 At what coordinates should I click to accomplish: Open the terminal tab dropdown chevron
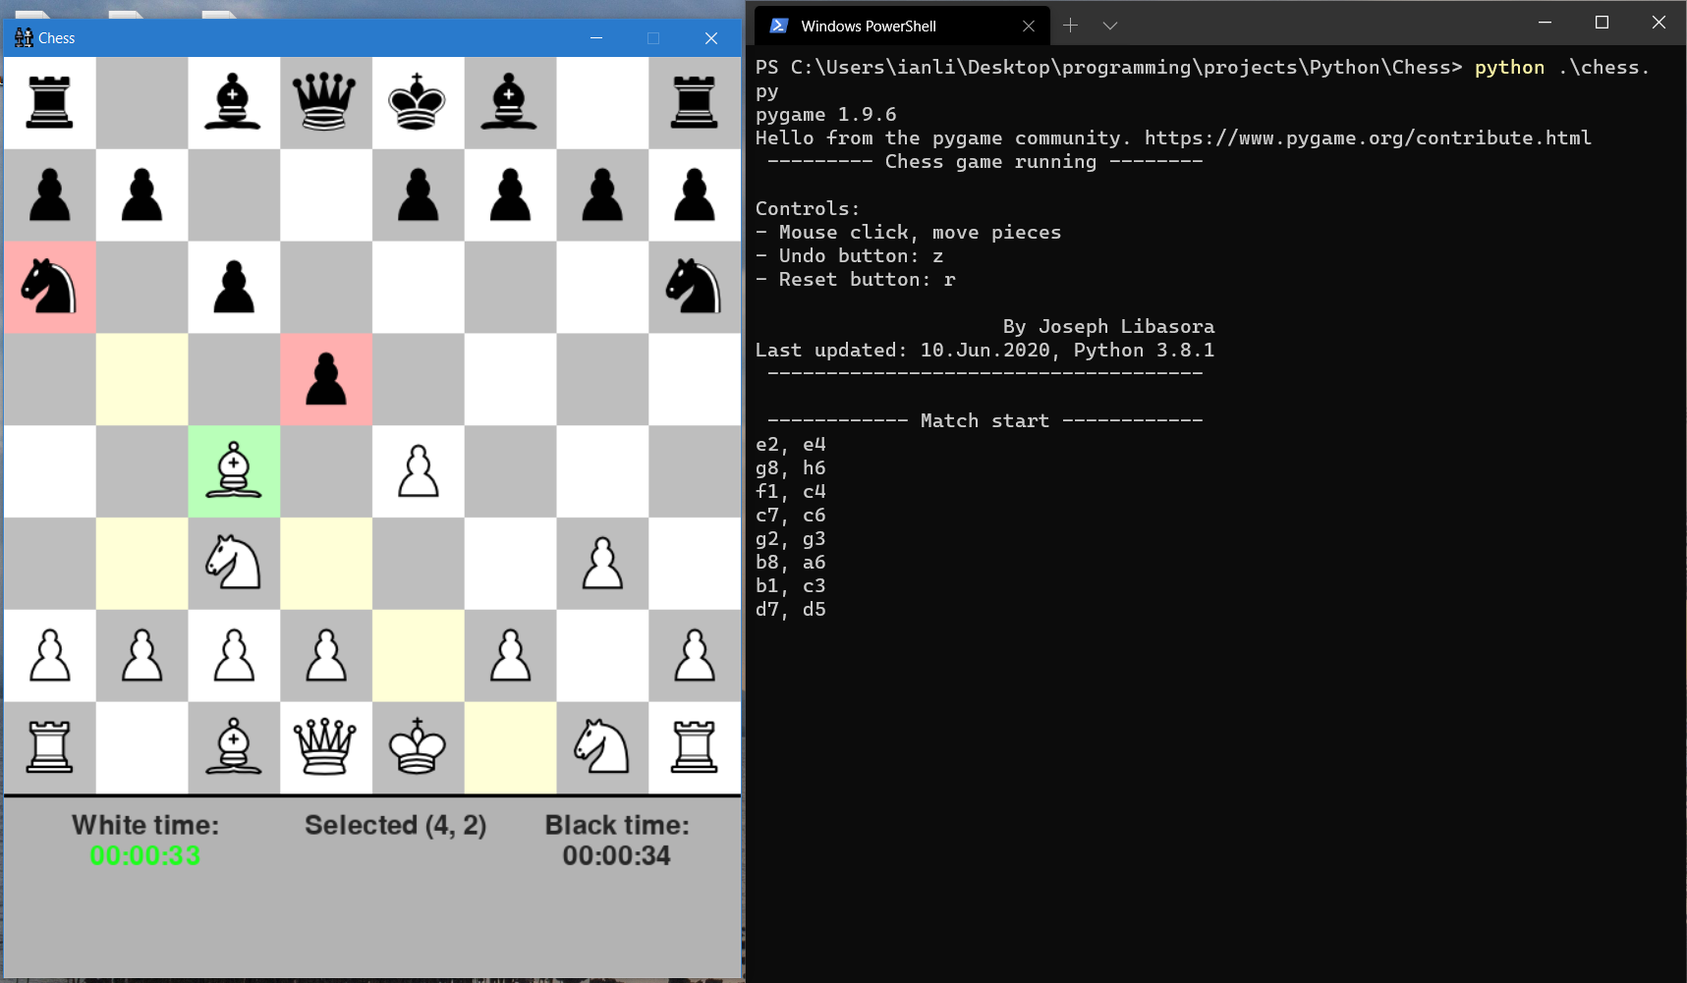(x=1109, y=26)
